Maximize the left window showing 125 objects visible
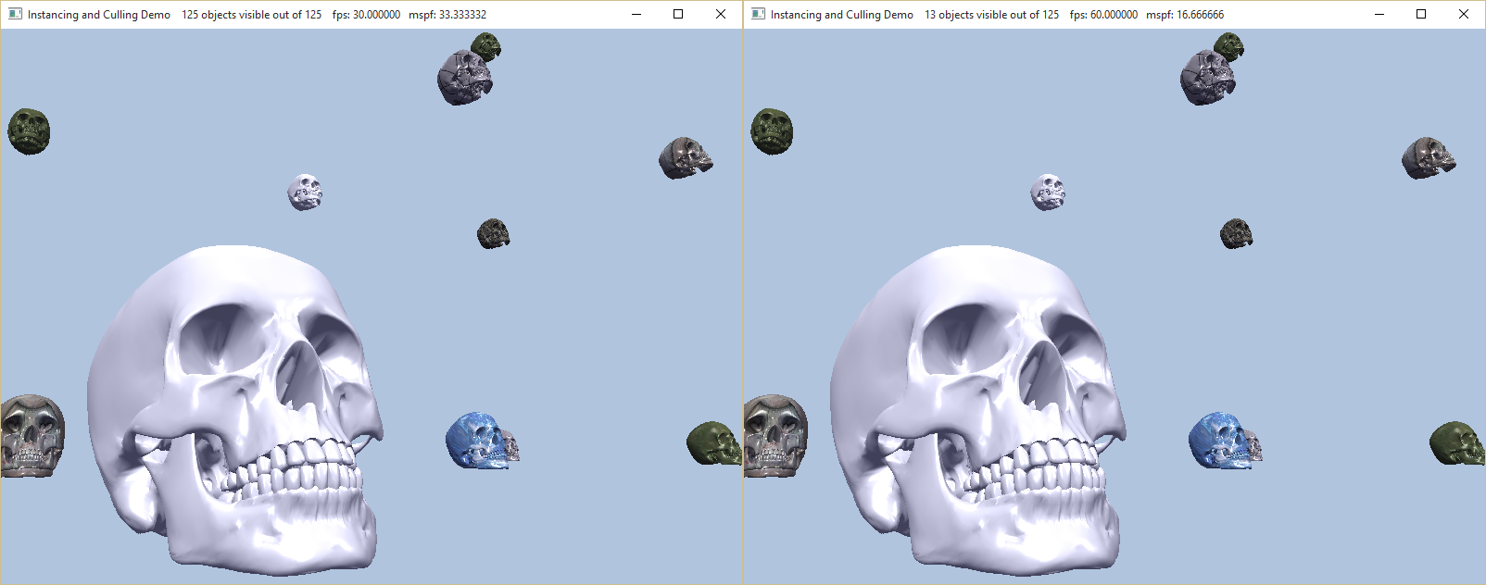Viewport: 1486px width, 585px height. [x=678, y=14]
